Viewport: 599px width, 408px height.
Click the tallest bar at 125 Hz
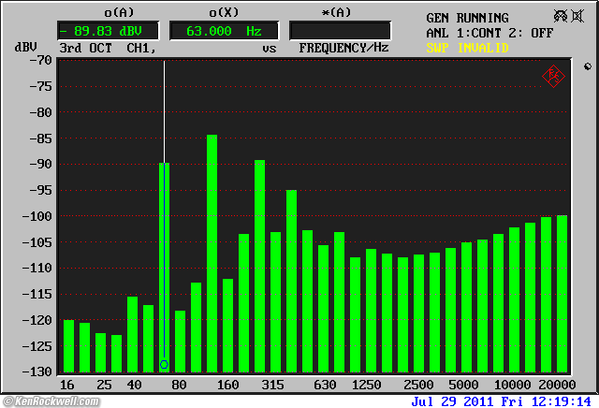pos(212,253)
